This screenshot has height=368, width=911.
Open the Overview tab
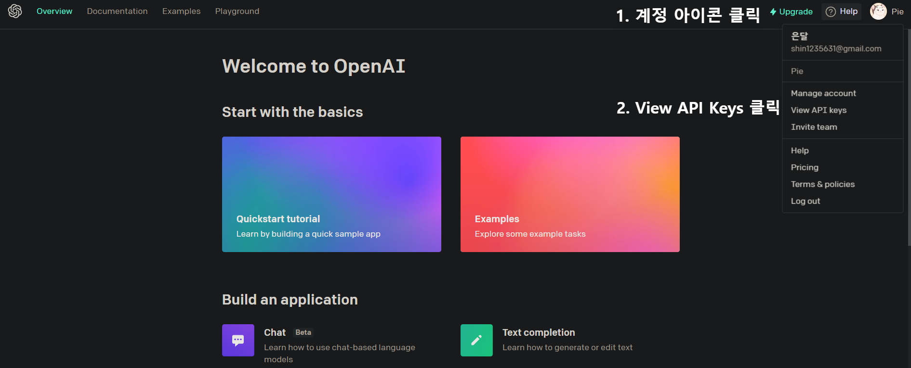[x=54, y=11]
